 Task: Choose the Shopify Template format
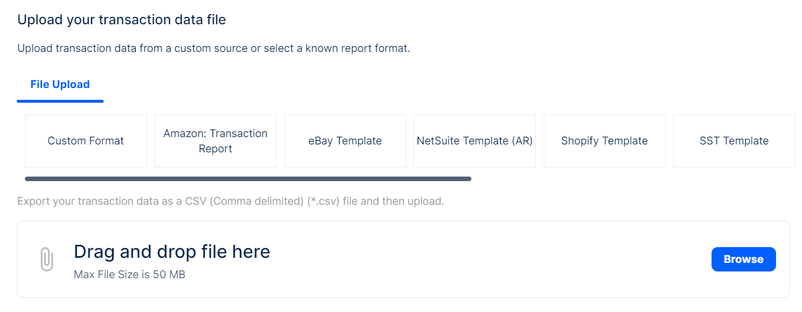point(604,141)
